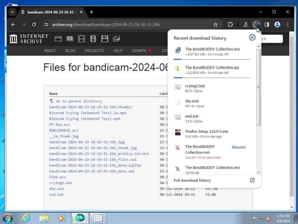Open the HELP menu item
The width and height of the screenshot is (298, 224).
pos(118,51)
